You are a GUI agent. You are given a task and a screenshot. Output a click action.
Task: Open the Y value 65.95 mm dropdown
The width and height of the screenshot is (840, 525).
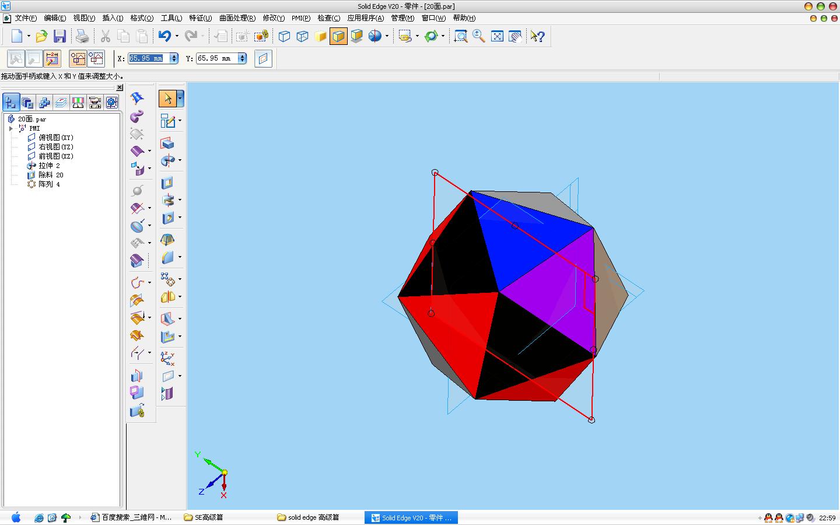coord(242,58)
